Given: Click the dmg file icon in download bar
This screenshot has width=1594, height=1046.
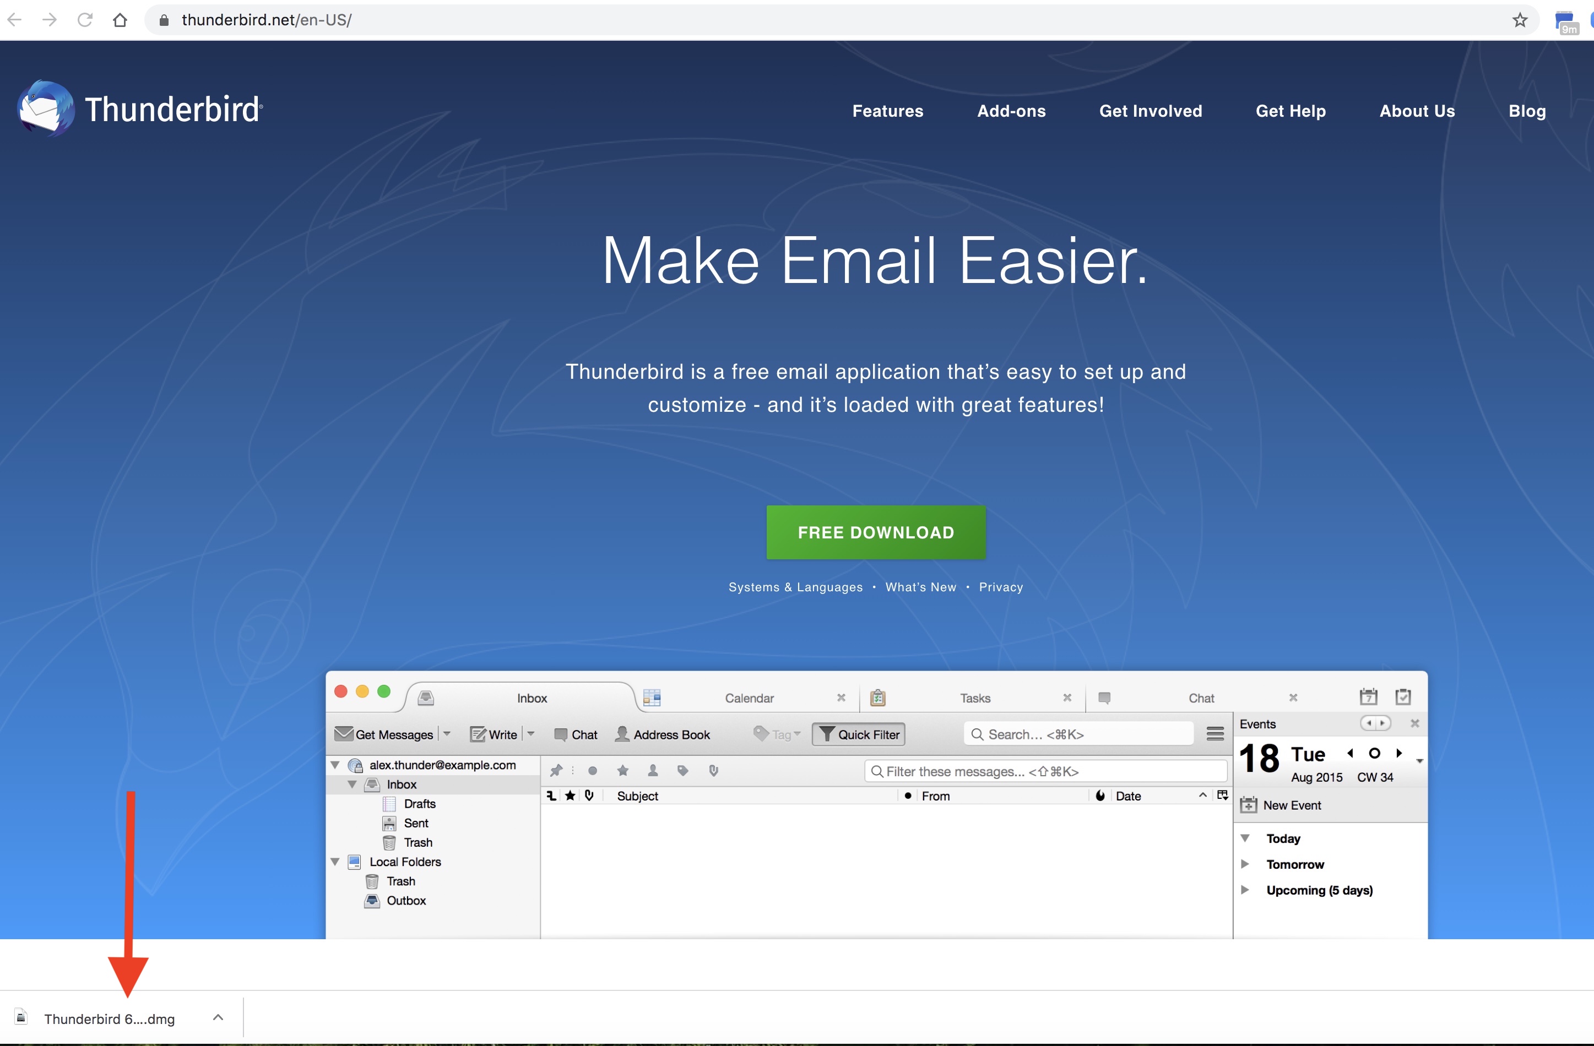Looking at the screenshot, I should [21, 1017].
